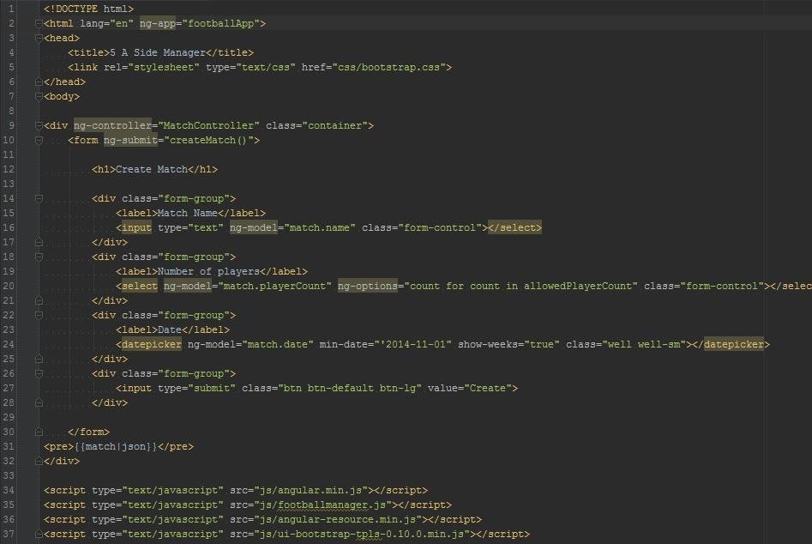
Task: Toggle fold marker at closing div on line 17
Action: click(39, 242)
